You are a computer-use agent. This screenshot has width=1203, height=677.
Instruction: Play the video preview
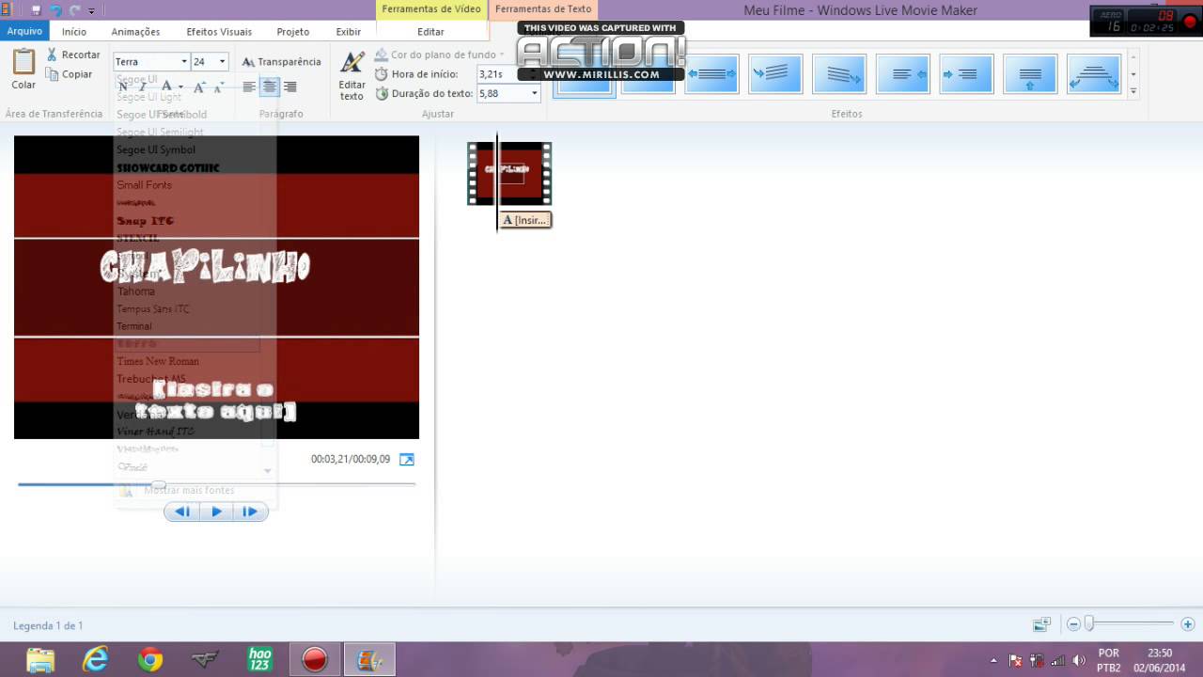(216, 512)
